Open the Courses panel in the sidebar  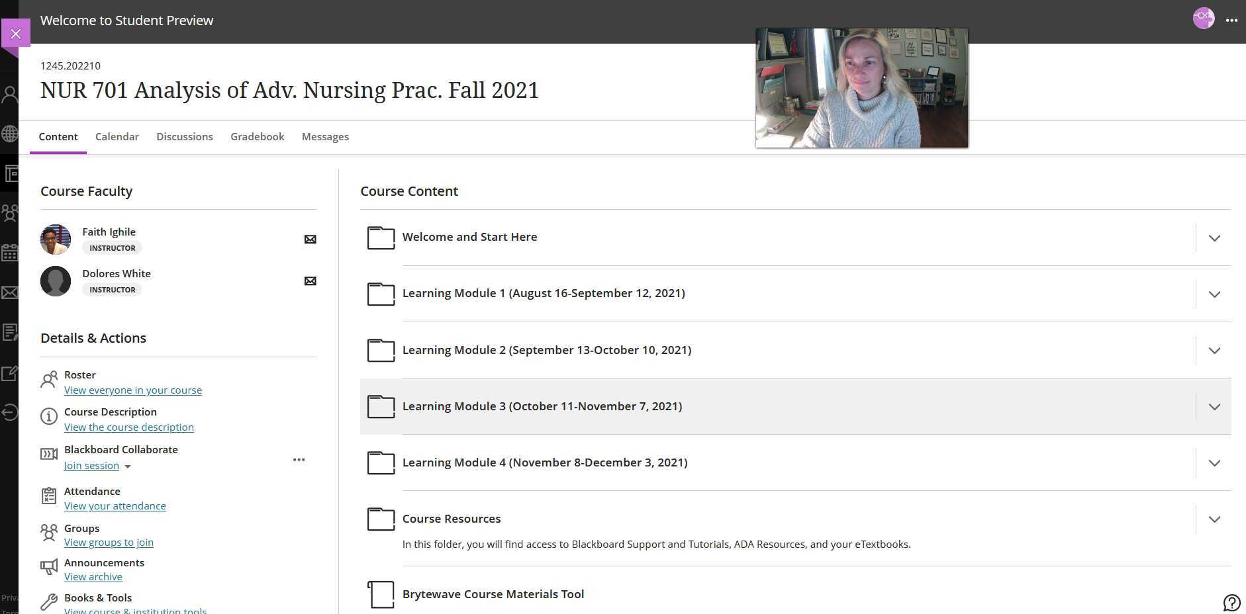pyautogui.click(x=10, y=173)
